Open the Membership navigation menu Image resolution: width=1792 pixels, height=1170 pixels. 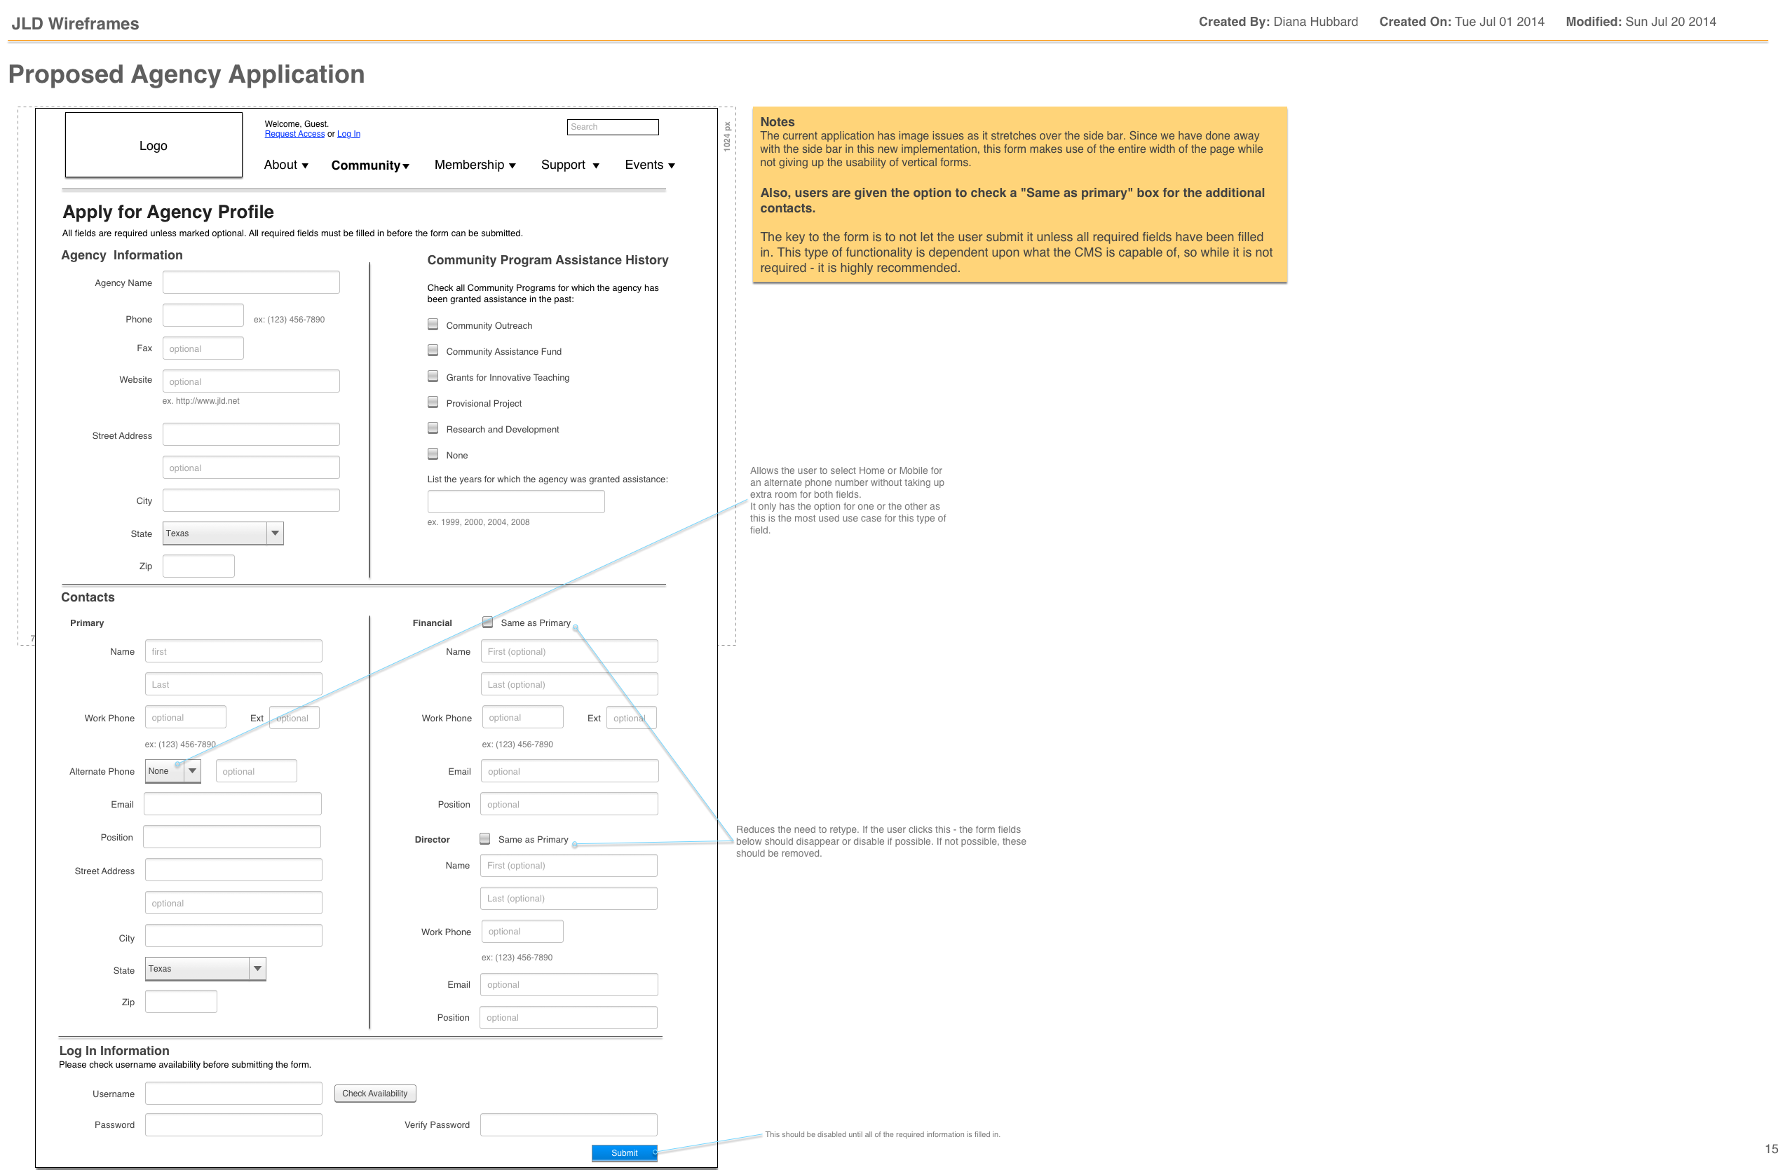[x=475, y=165]
